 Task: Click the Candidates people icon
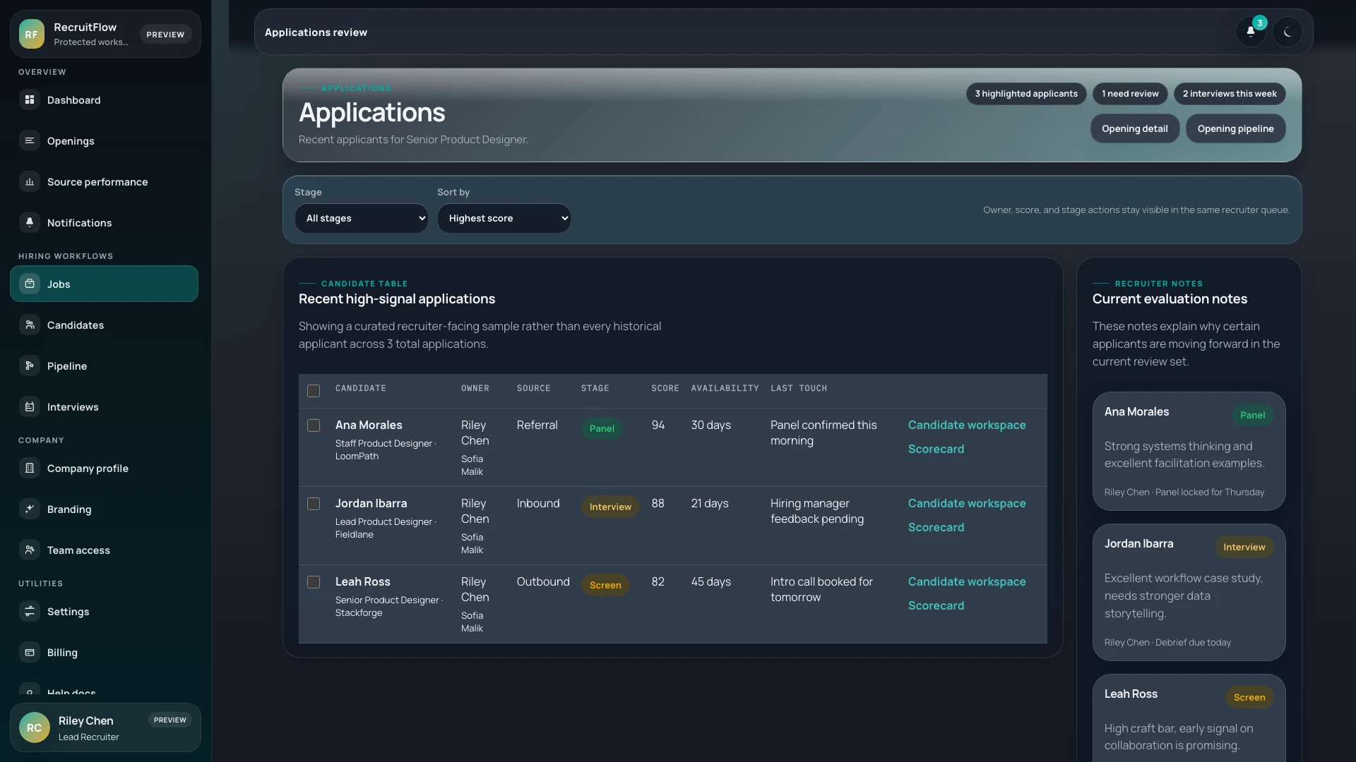pyautogui.click(x=30, y=325)
